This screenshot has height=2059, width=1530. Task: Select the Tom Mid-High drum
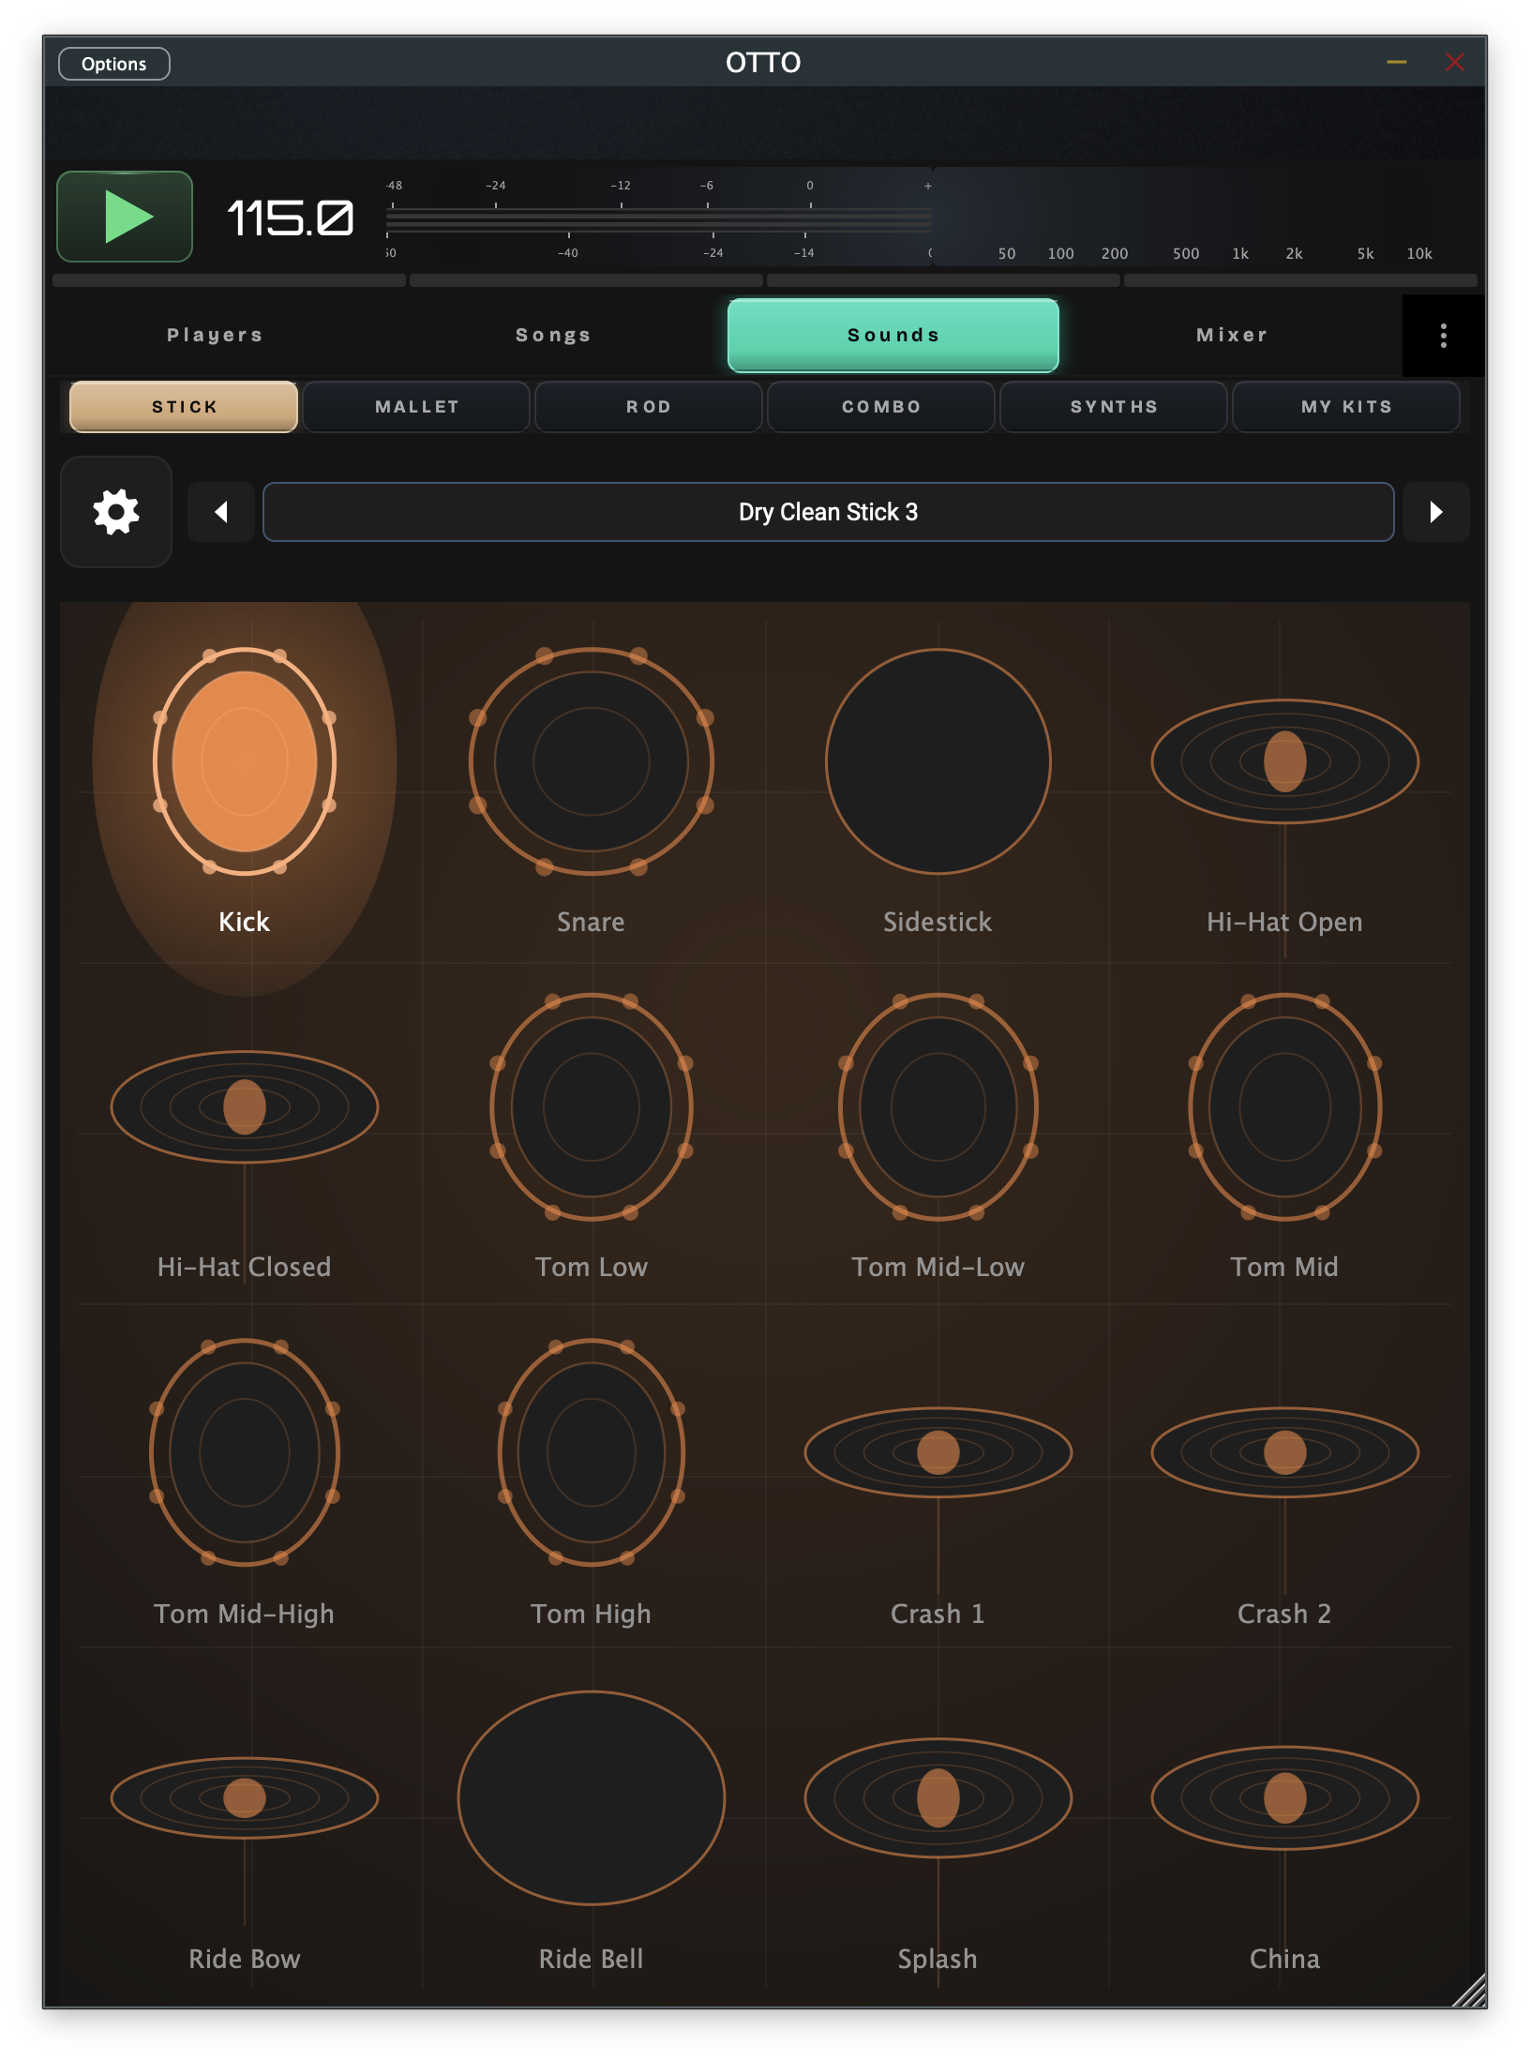point(245,1452)
